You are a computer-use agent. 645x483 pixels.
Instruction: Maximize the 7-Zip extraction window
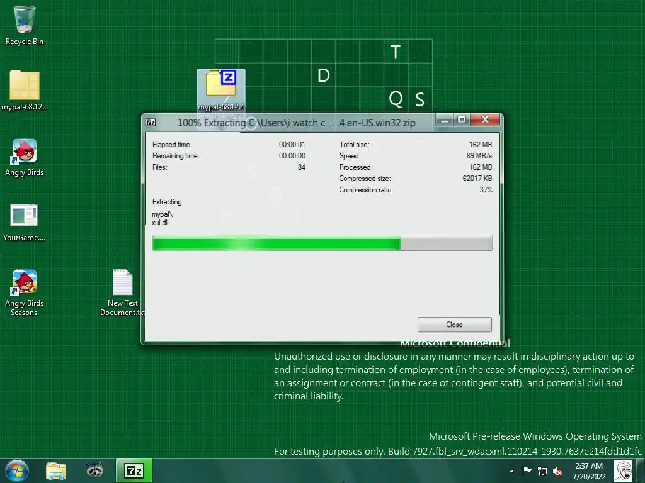point(462,120)
